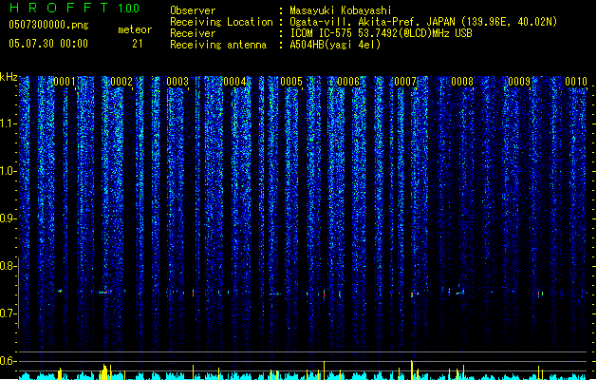Select the Ogata-vill. Akita-Pref. JAPAN location text
This screenshot has width=597, height=380.
click(423, 22)
